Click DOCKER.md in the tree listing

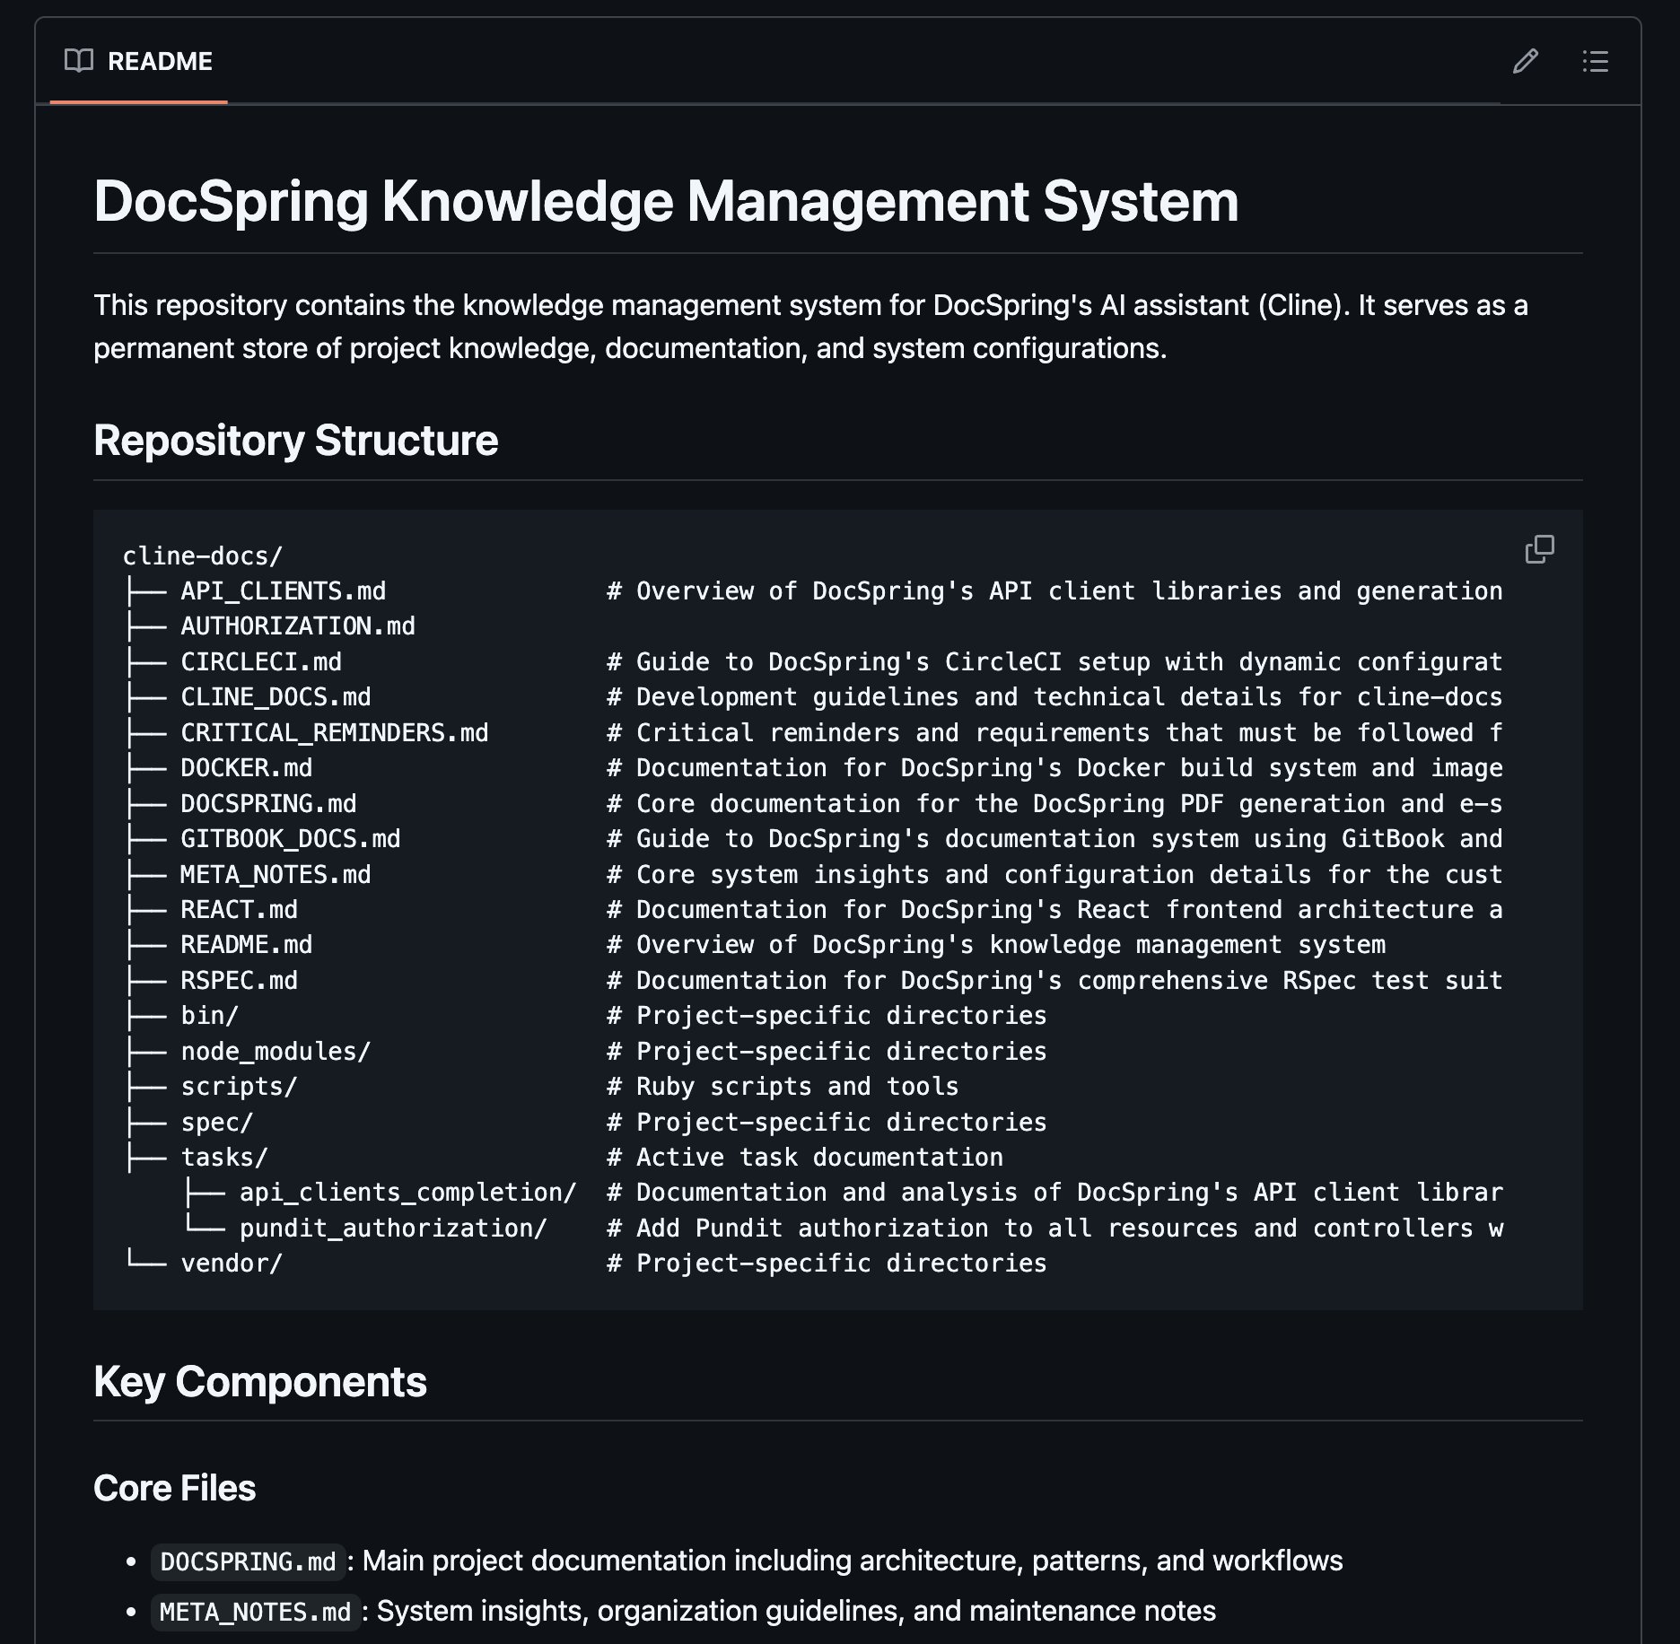pyautogui.click(x=247, y=768)
